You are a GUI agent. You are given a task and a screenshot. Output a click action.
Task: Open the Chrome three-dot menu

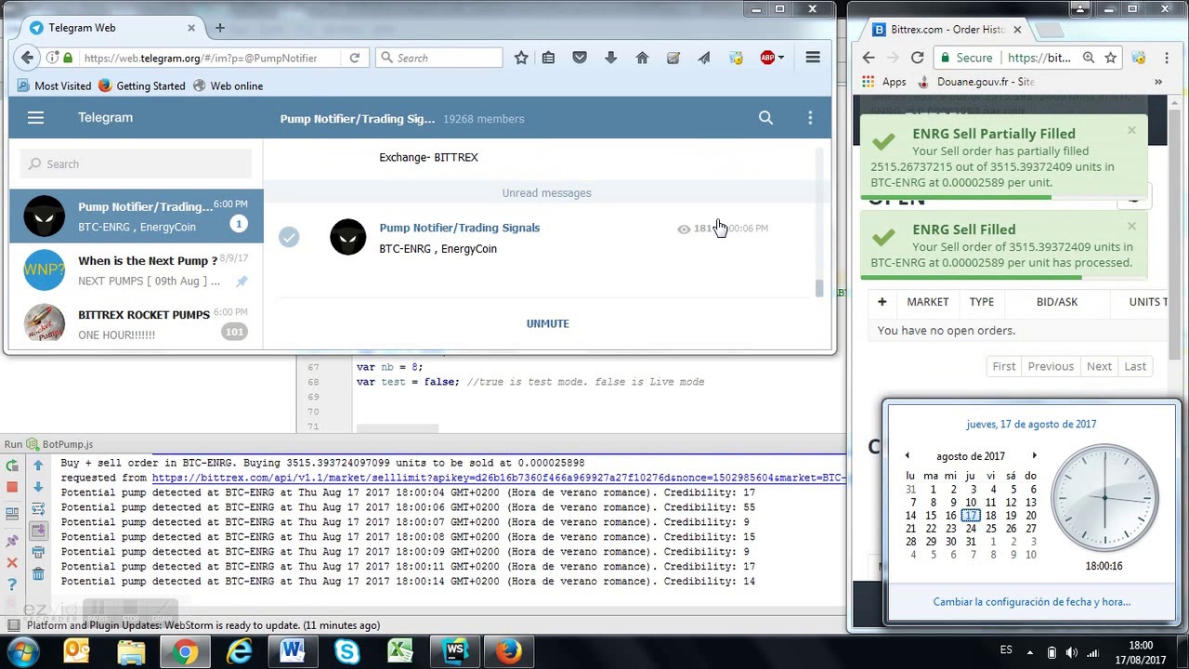(1165, 58)
